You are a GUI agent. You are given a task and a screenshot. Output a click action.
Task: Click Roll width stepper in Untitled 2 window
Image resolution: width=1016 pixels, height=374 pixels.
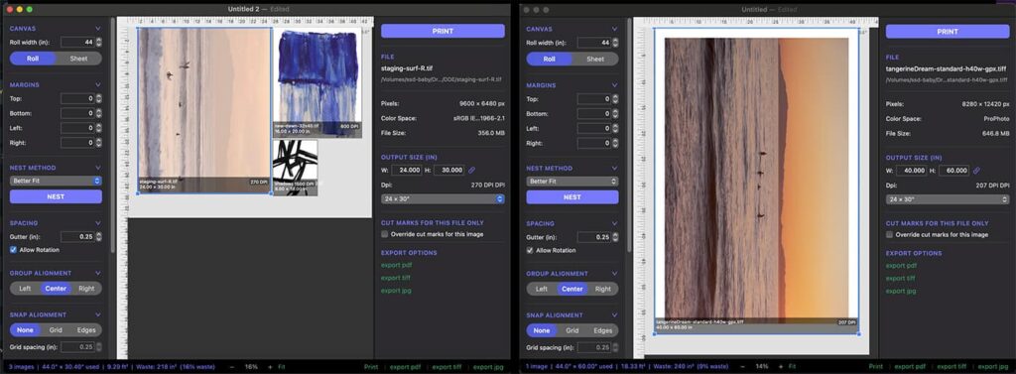coord(98,42)
